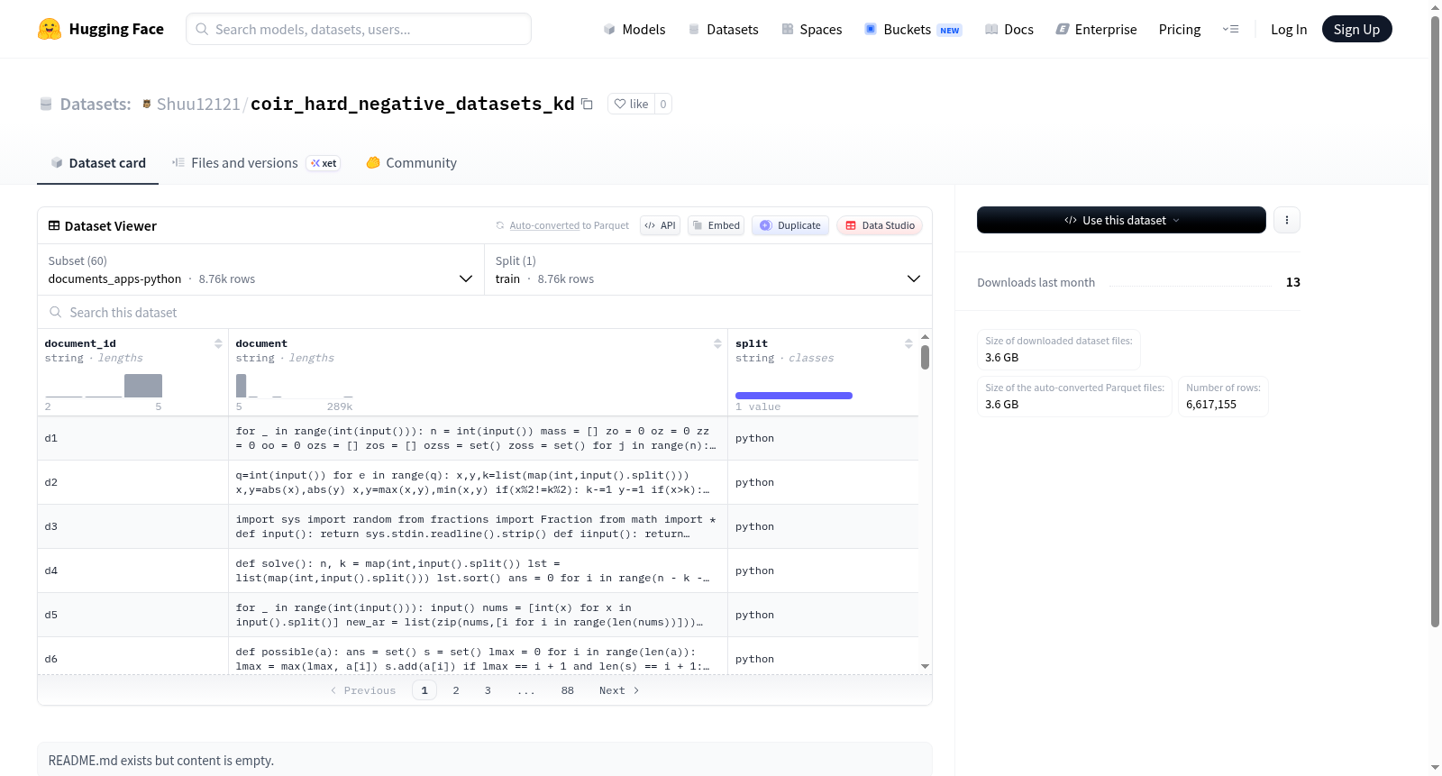Open Spaces in the top navigation

click(812, 29)
